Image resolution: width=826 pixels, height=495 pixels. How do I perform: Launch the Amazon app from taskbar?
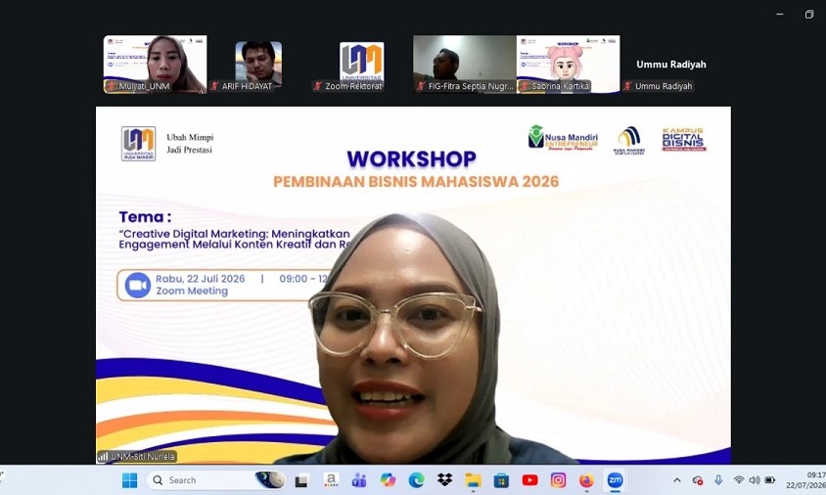[331, 480]
